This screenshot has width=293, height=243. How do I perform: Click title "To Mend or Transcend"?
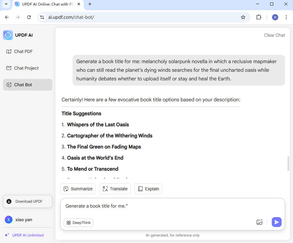coord(93,169)
